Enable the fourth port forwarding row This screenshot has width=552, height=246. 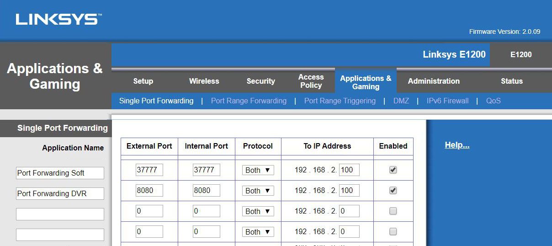[x=393, y=232]
